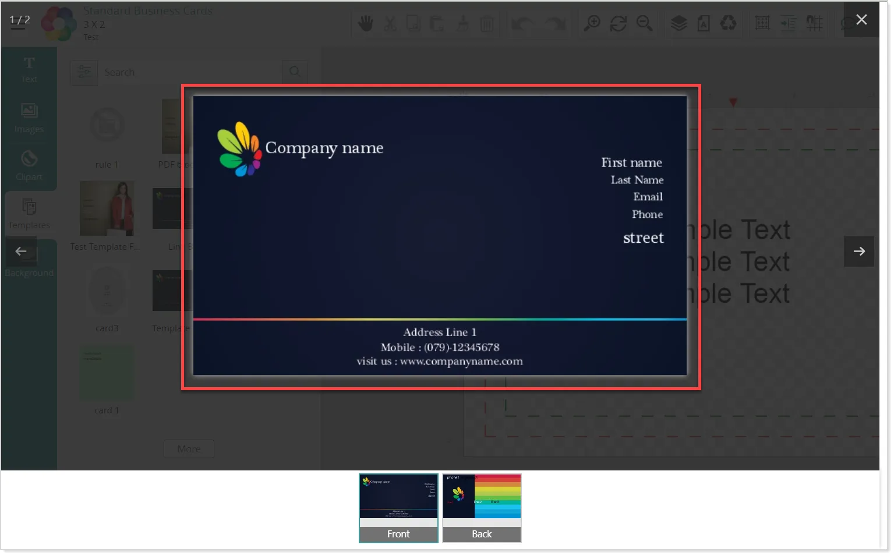Click the zoom out magnifier
Image resolution: width=894 pixels, height=556 pixels.
[644, 23]
